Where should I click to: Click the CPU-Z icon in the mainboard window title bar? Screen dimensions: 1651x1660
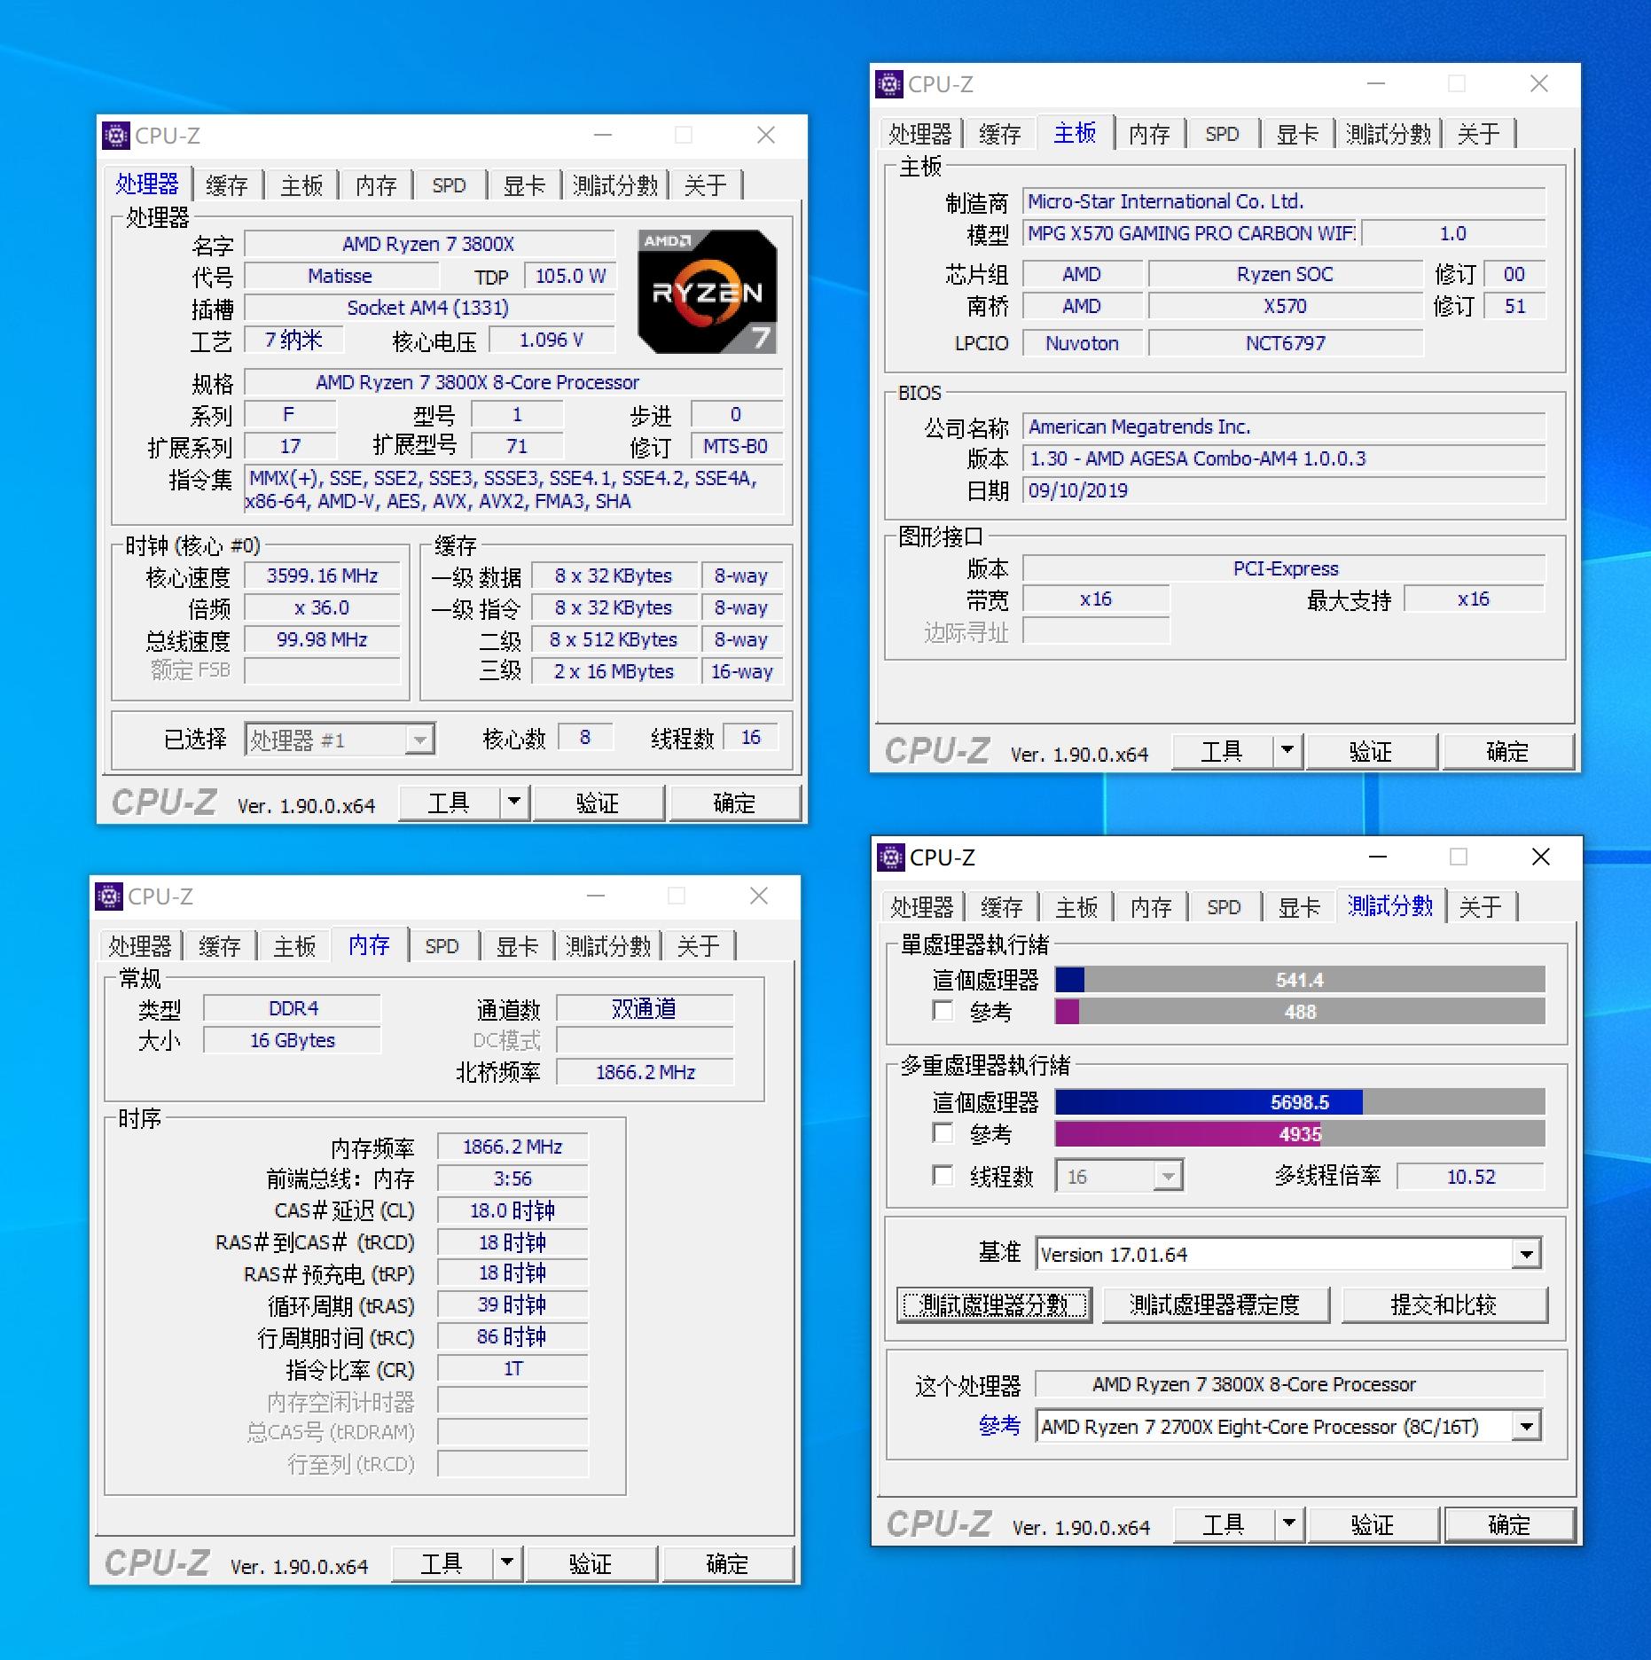tap(889, 84)
